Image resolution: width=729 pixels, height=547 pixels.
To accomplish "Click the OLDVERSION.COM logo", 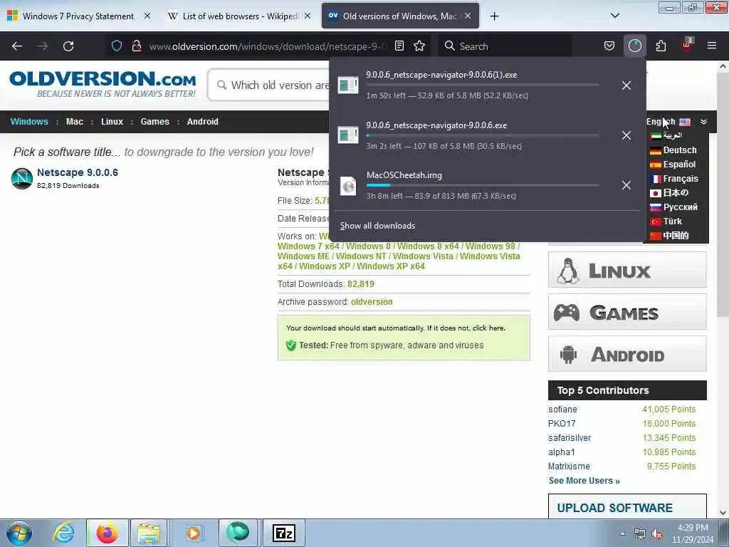I will [103, 84].
